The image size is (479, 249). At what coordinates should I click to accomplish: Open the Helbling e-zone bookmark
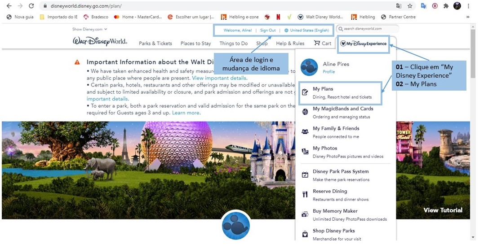(x=240, y=17)
